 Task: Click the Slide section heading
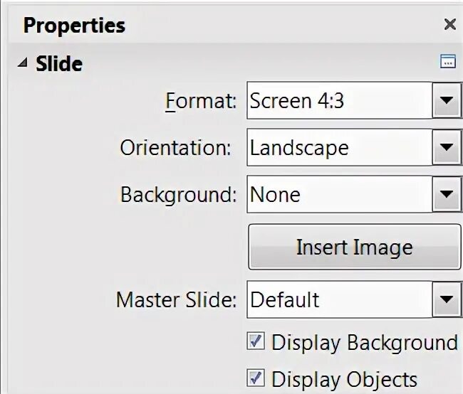pos(60,63)
